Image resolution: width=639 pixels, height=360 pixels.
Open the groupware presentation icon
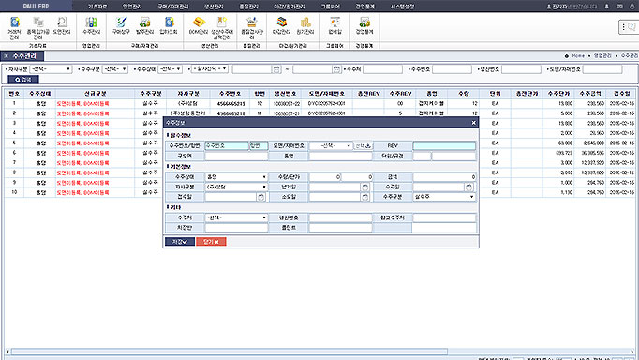pos(335,22)
